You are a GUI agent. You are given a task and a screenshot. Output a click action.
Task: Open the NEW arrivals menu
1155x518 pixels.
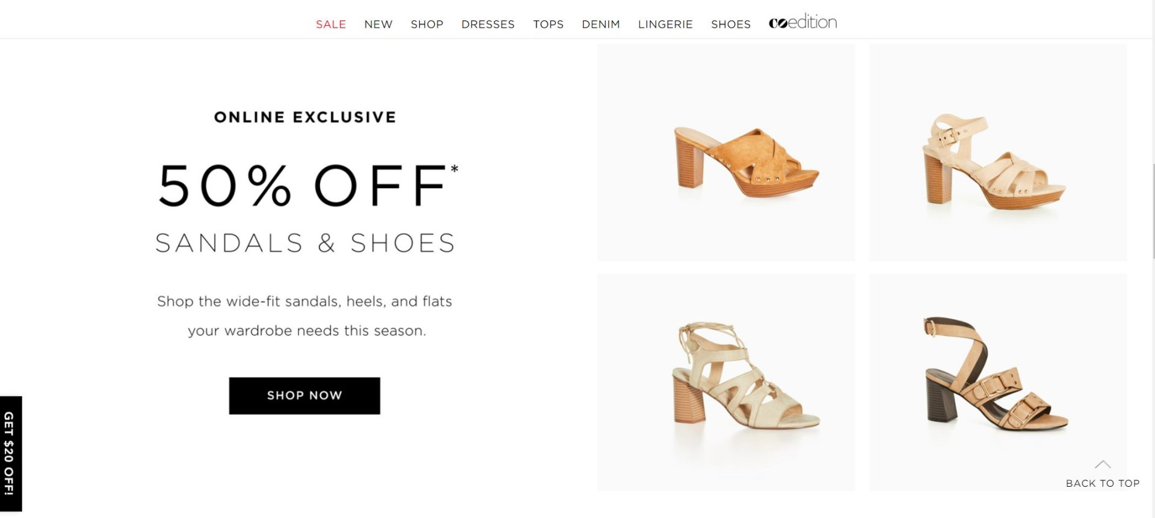pos(378,24)
